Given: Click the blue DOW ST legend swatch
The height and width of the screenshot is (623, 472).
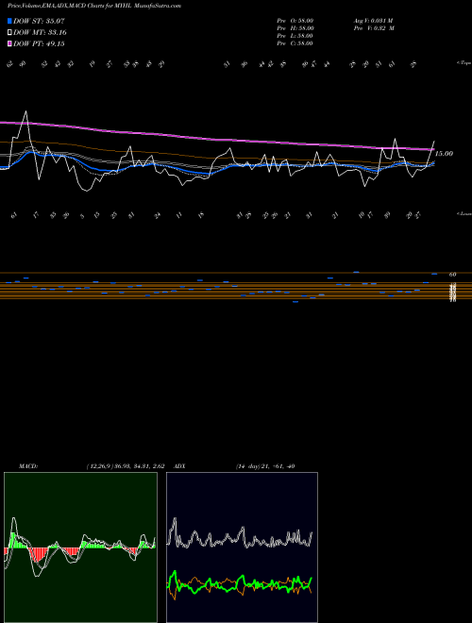Looking at the screenshot, I should point(9,21).
